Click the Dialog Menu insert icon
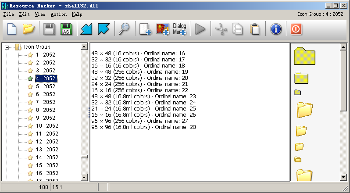The width and height of the screenshot is (350, 193). click(179, 29)
